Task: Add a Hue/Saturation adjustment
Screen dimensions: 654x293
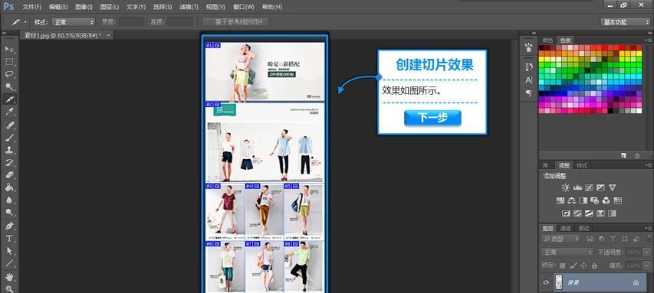Action: [560, 200]
